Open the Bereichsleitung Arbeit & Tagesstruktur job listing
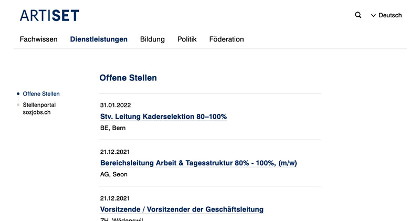This screenshot has height=221, width=420. pos(198,163)
